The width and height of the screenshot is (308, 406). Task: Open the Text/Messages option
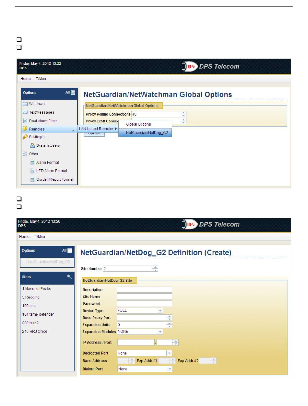[x=41, y=112]
